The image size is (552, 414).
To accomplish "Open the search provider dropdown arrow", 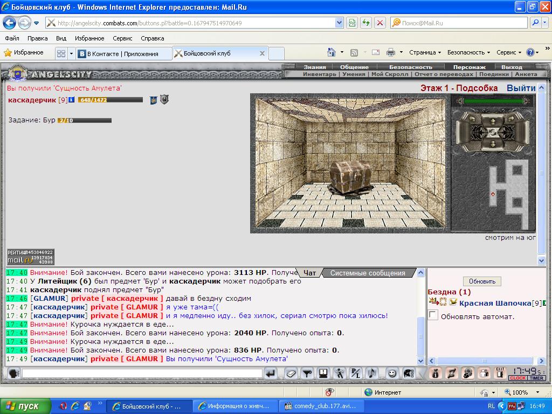I will pos(545,23).
